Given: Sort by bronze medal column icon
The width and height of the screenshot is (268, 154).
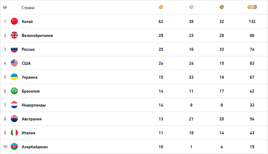Looking at the screenshot, I should 222,7.
